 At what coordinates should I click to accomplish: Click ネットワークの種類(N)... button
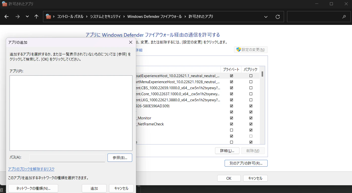point(33,188)
